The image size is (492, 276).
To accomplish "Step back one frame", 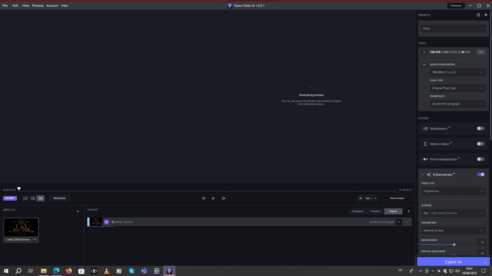I will point(203,199).
